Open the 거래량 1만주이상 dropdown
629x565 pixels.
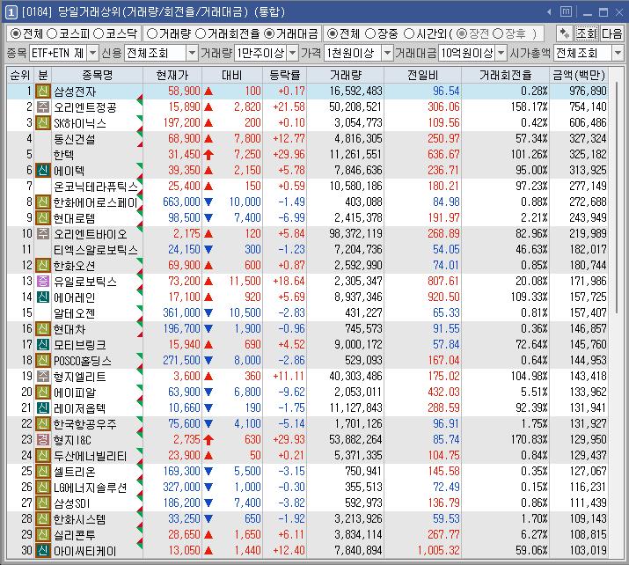[x=293, y=53]
